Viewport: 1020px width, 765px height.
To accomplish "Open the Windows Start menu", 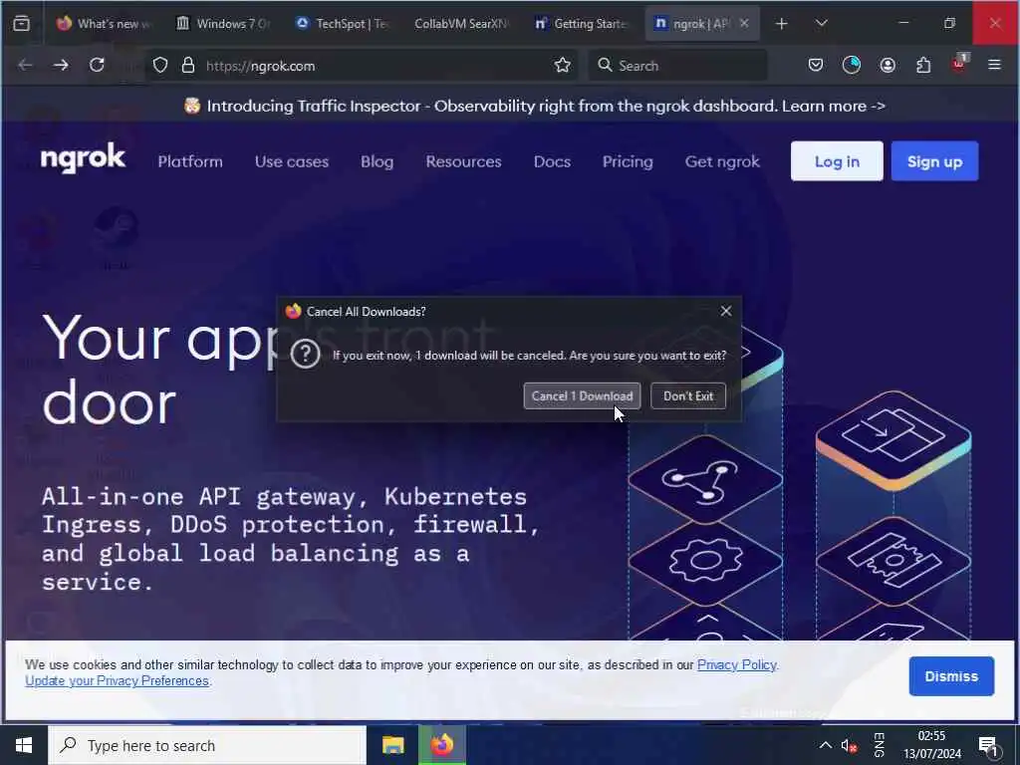I will 24,745.
